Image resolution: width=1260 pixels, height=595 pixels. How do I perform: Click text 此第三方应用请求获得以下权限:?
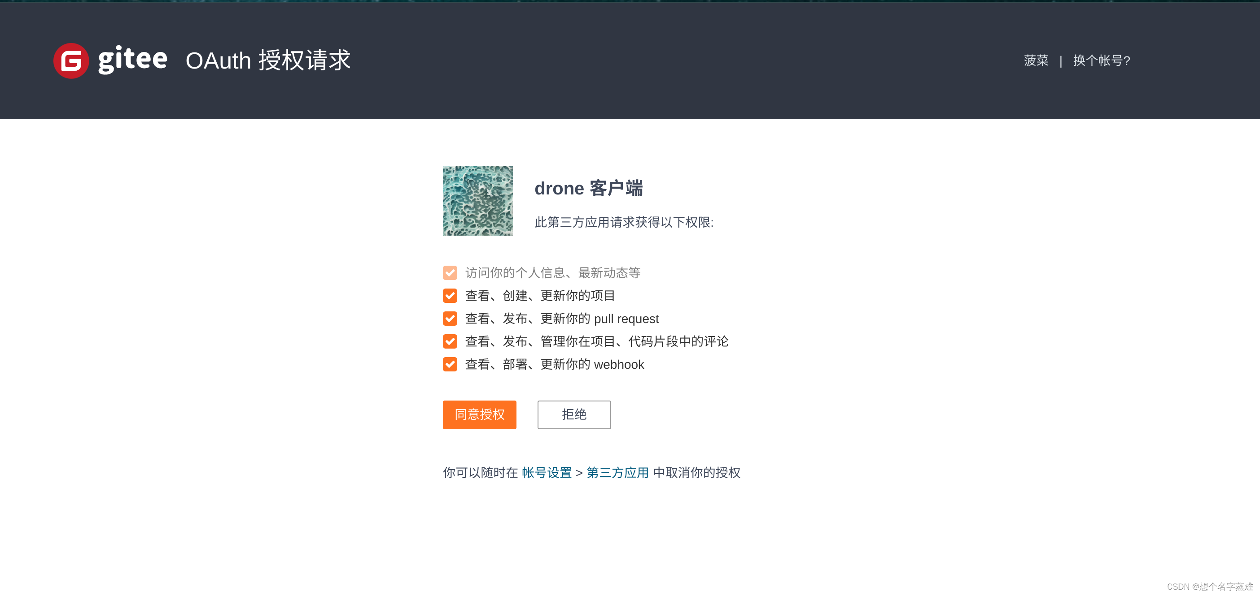pos(624,222)
